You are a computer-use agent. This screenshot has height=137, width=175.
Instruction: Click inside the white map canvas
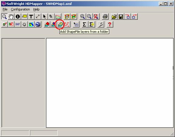click(x=110, y=83)
